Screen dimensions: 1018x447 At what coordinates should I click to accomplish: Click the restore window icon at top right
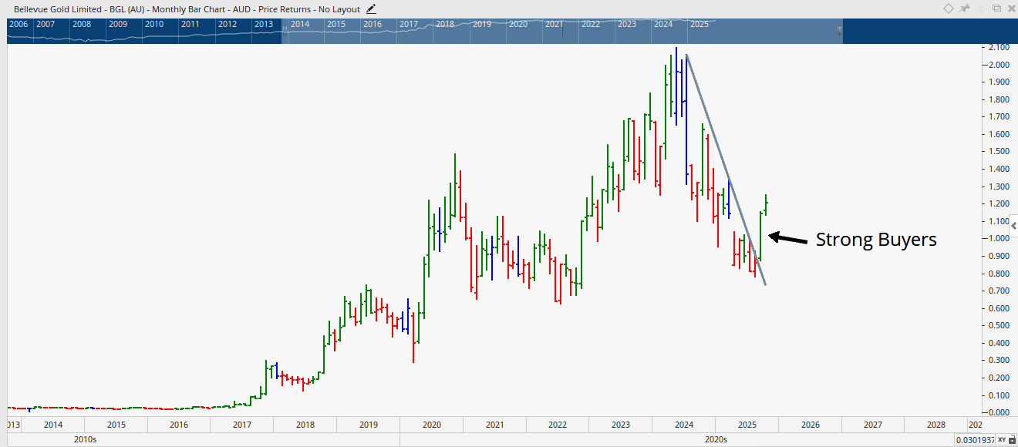coord(996,8)
